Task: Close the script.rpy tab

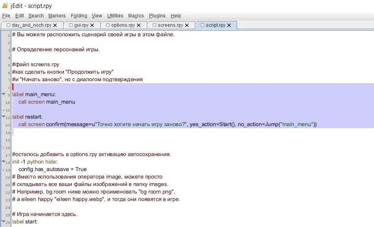Action: [229, 25]
